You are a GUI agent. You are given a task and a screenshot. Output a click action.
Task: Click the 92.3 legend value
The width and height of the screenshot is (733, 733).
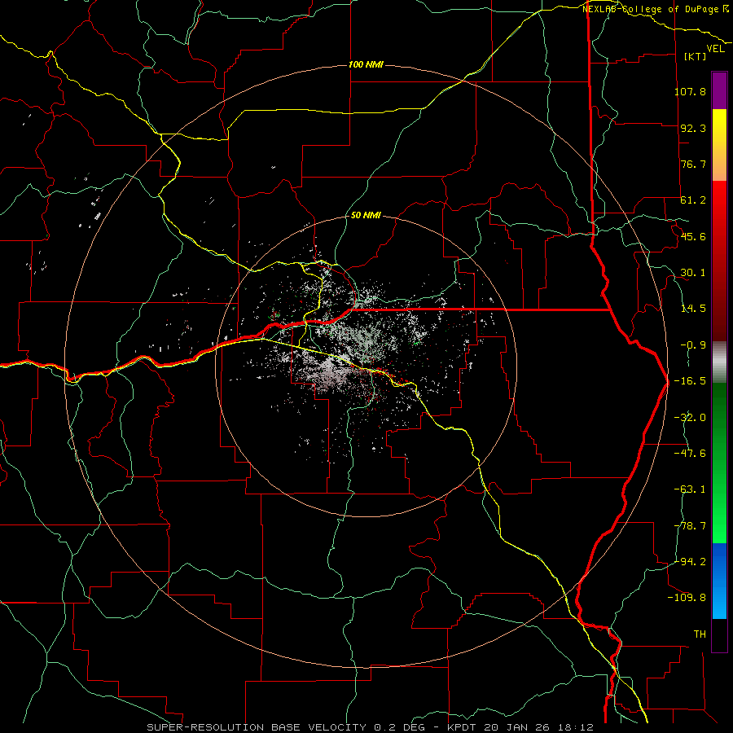(693, 128)
